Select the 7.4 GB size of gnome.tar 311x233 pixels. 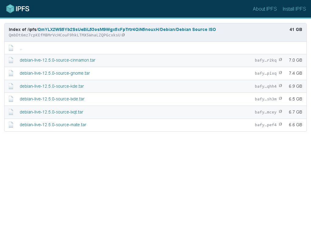click(295, 73)
